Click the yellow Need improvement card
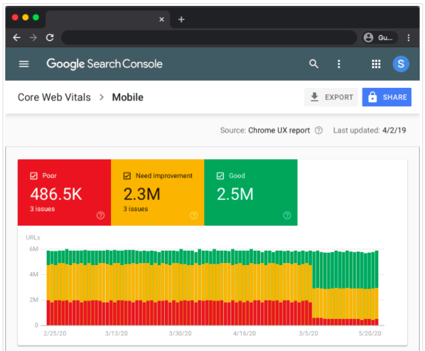 coord(157,197)
